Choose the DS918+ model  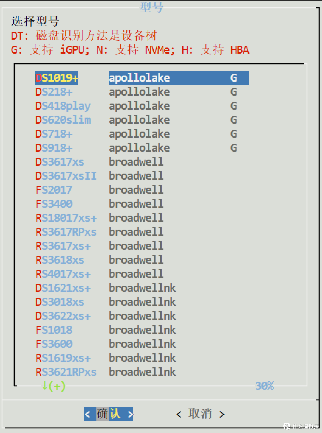point(142,148)
